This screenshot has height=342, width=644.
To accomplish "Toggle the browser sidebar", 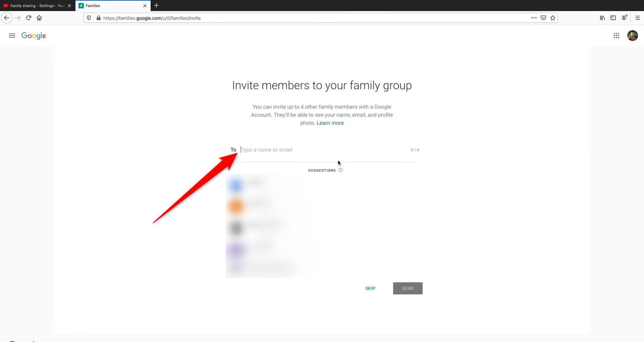I will point(613,18).
